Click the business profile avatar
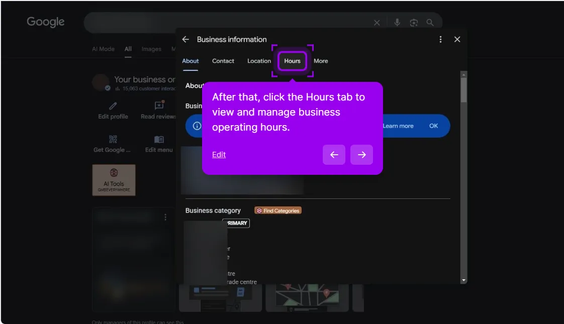The image size is (564, 324). [x=101, y=82]
